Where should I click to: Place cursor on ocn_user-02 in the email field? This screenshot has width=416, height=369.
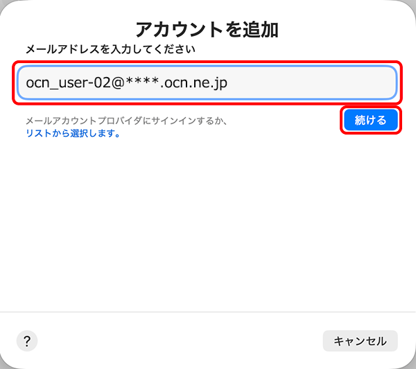62,83
